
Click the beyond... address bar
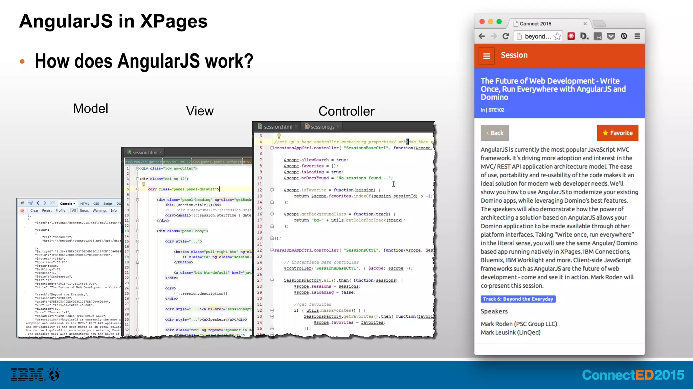click(538, 36)
